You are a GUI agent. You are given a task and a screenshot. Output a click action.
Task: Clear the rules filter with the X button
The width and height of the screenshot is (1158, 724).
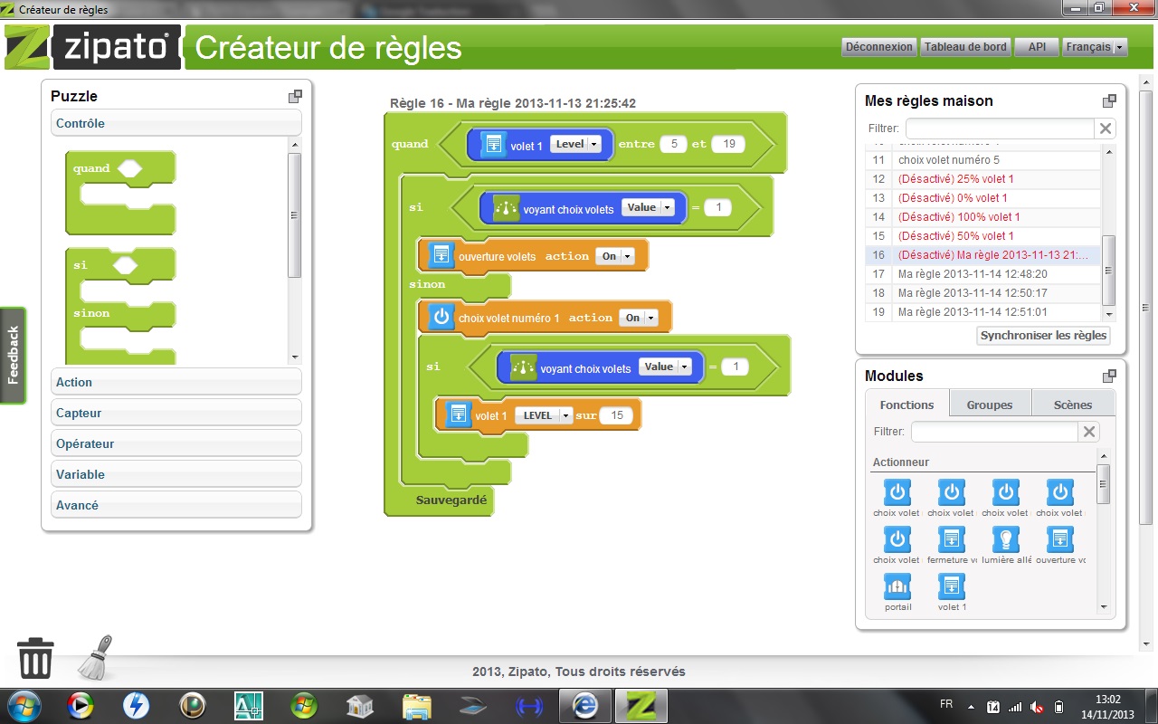(1105, 129)
